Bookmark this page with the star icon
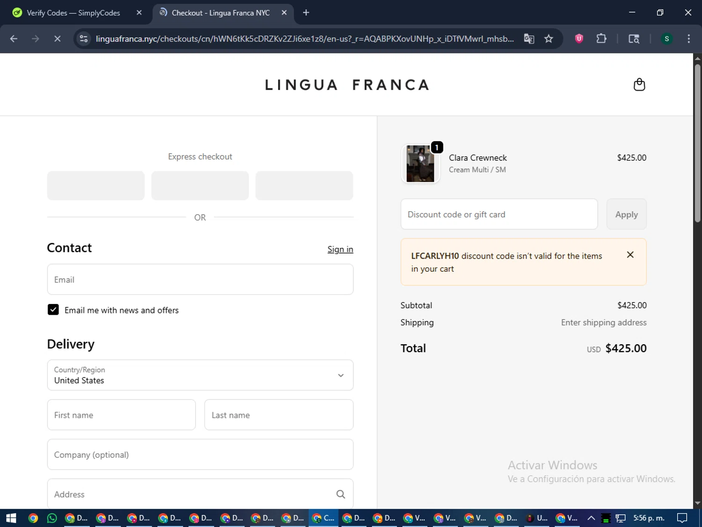Image resolution: width=702 pixels, height=527 pixels. 548,39
